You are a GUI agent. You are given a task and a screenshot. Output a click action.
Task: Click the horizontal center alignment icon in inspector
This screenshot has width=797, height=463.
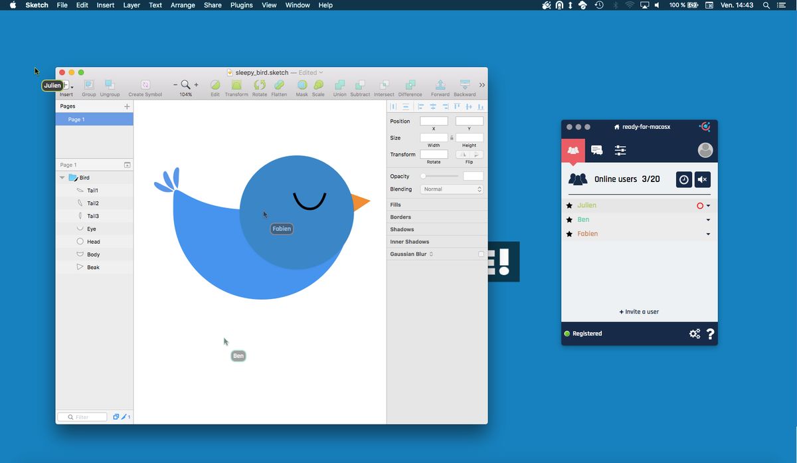433,106
